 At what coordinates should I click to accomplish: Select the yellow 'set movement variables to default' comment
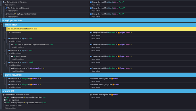click(101, 29)
